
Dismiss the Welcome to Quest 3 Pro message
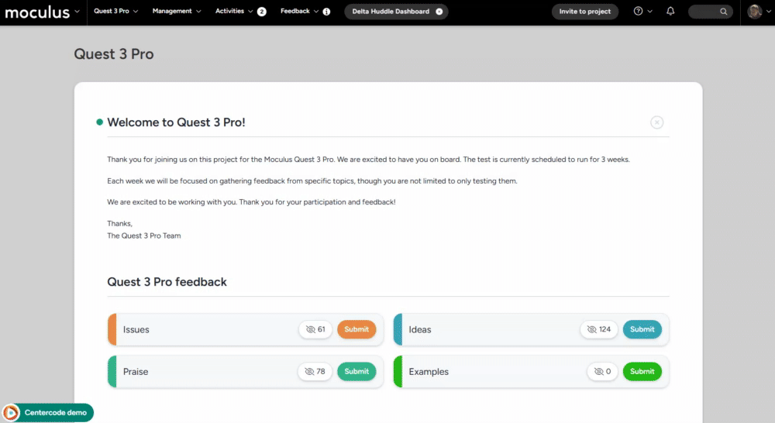(656, 122)
